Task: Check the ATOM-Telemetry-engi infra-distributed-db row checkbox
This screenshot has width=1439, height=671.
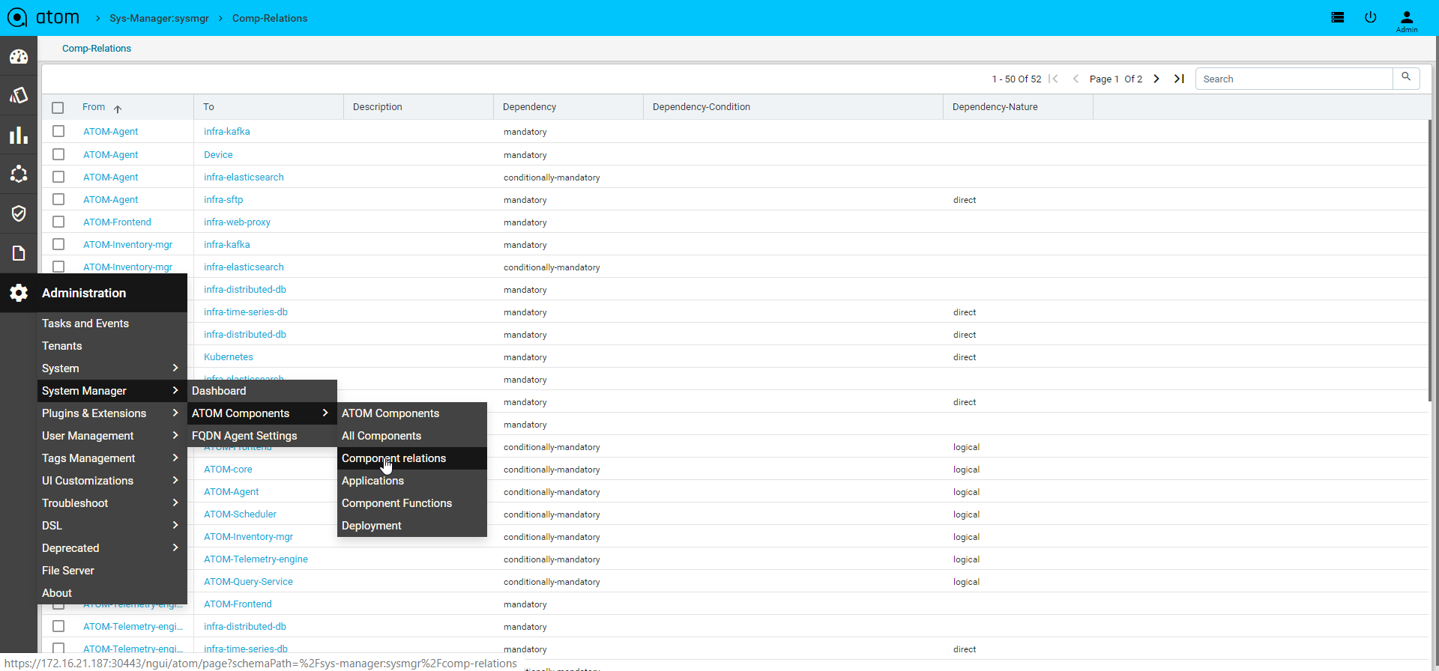Action: [58, 626]
